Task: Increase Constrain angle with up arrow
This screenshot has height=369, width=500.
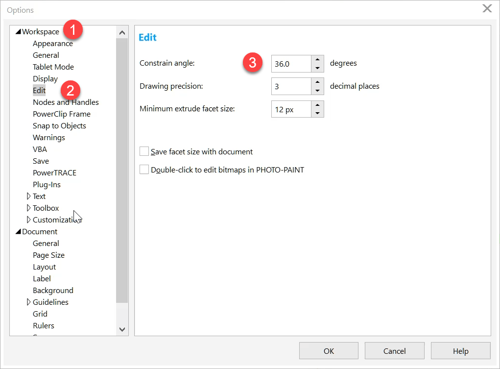Action: point(317,59)
